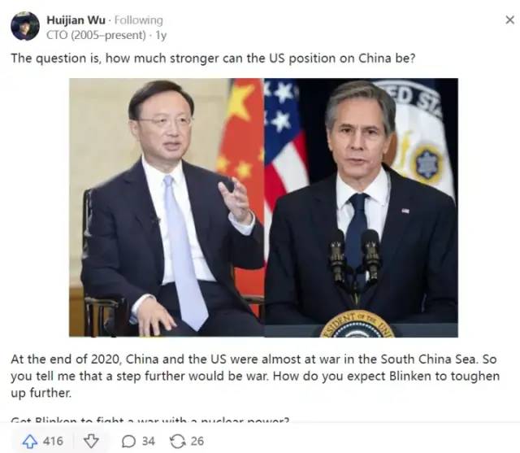Expand the cut-off line at the bottom
The width and height of the screenshot is (520, 453).
point(149,420)
